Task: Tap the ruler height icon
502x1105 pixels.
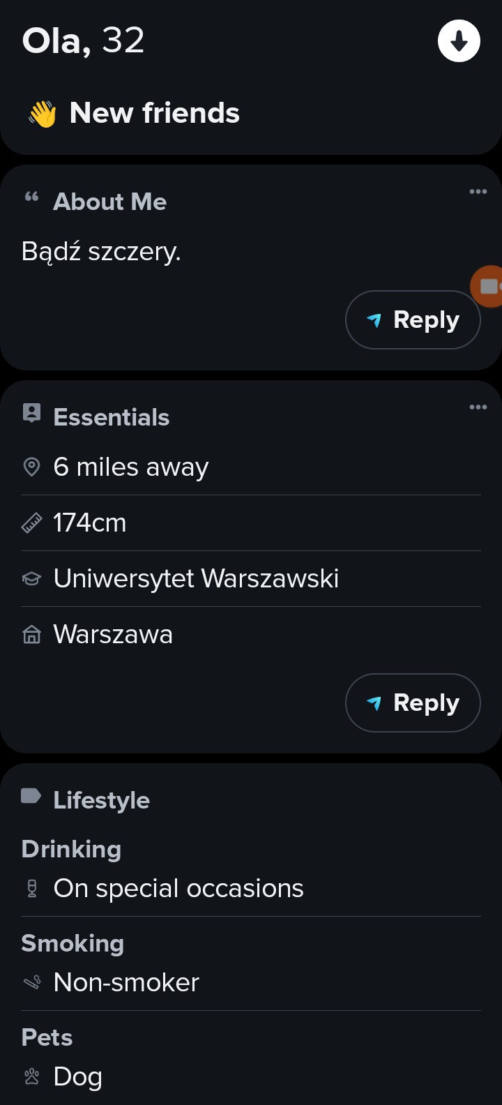Action: tap(32, 523)
